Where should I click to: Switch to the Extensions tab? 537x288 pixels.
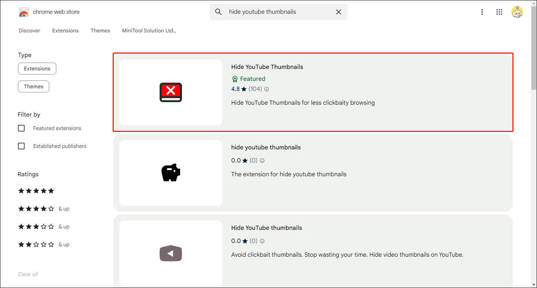pos(65,31)
